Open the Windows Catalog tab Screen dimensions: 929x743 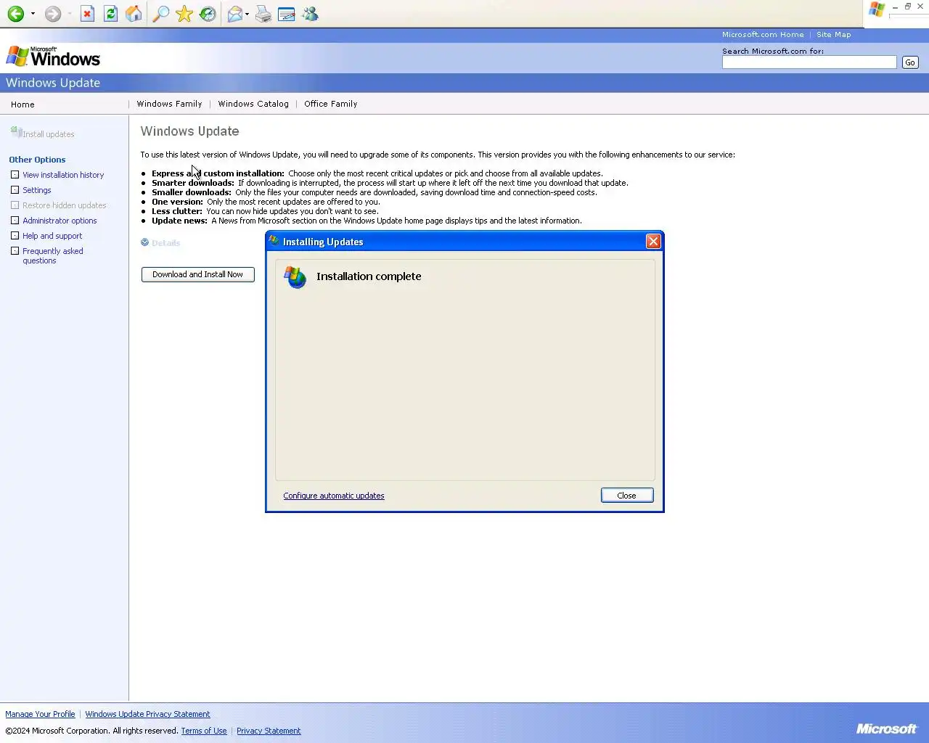[x=253, y=104]
